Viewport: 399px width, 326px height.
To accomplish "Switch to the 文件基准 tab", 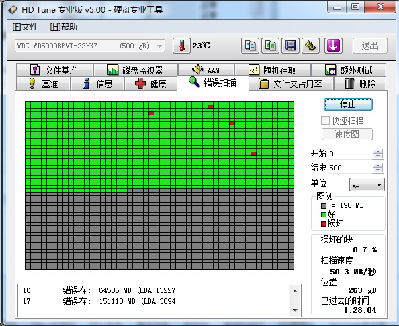I will pos(54,70).
